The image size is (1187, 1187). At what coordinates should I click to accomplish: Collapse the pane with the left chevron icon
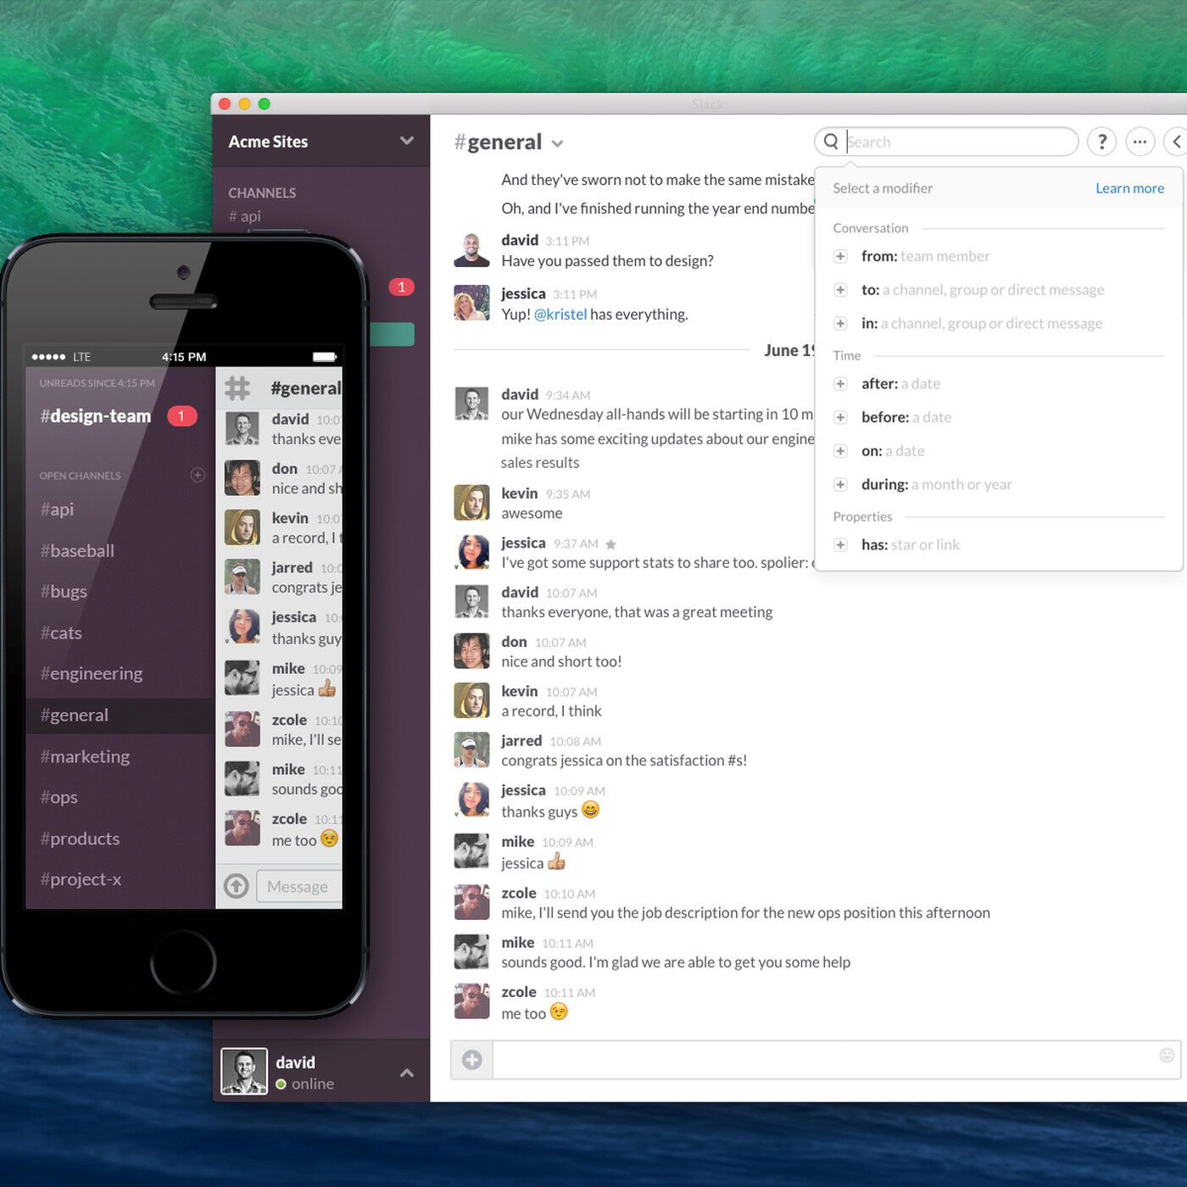coord(1177,142)
